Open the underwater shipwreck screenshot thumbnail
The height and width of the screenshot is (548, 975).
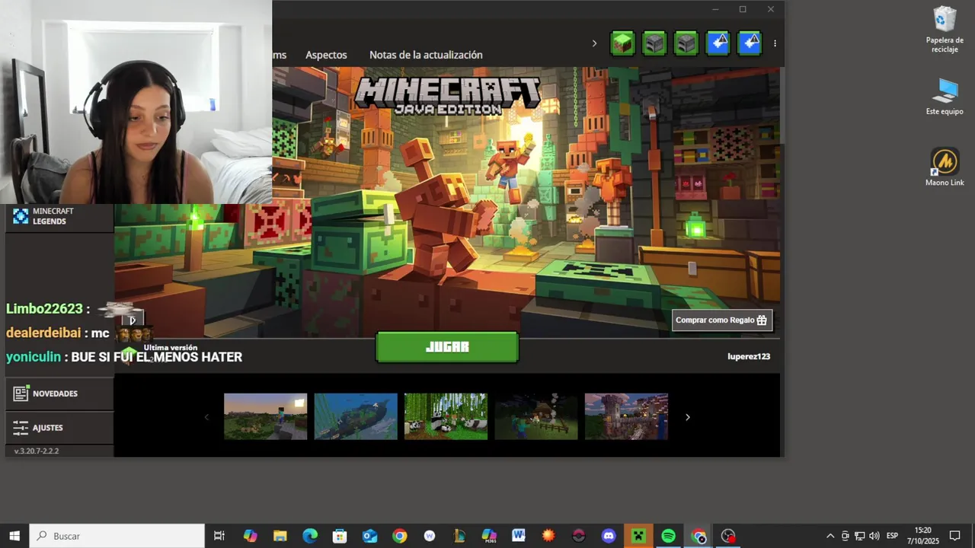click(356, 416)
